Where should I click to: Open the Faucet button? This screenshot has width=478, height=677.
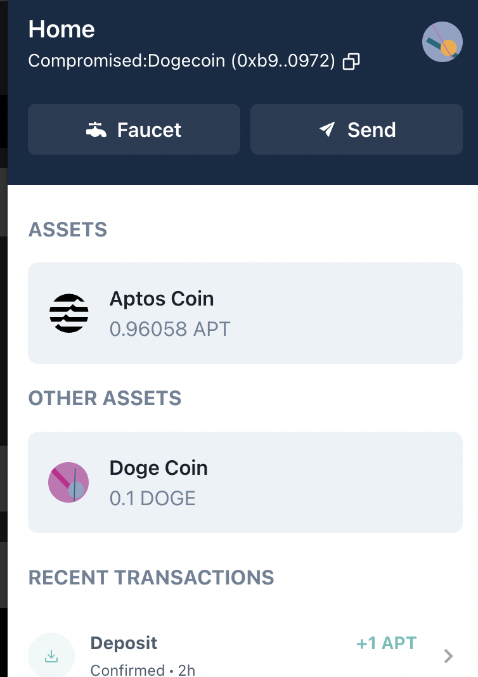(x=134, y=129)
